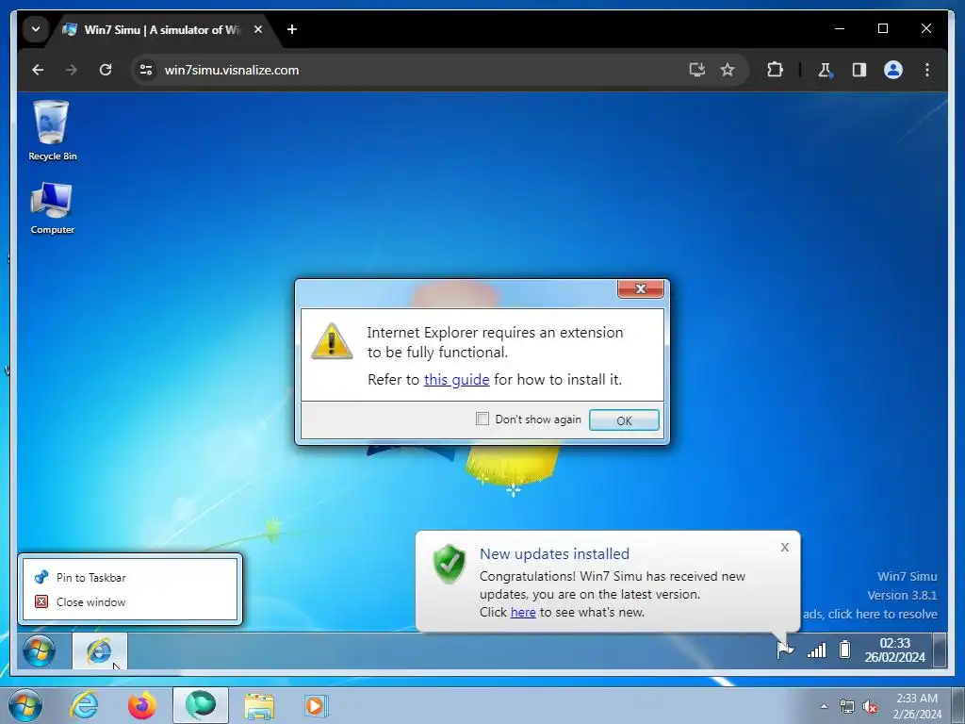Open the Chrome profile avatar
965x724 pixels.
[x=893, y=70]
